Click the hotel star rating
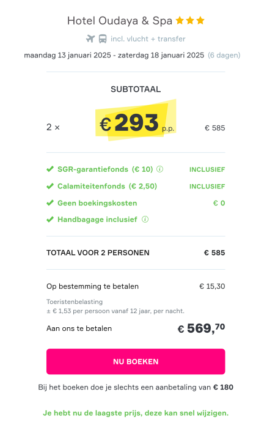This screenshot has width=275, height=433. [x=190, y=20]
